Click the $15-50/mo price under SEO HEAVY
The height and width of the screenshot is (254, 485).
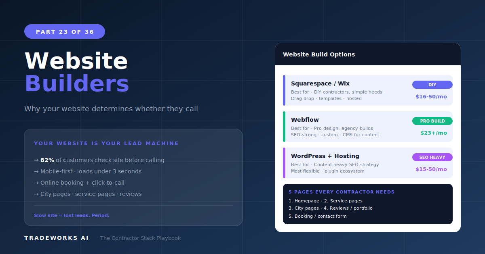(x=431, y=169)
